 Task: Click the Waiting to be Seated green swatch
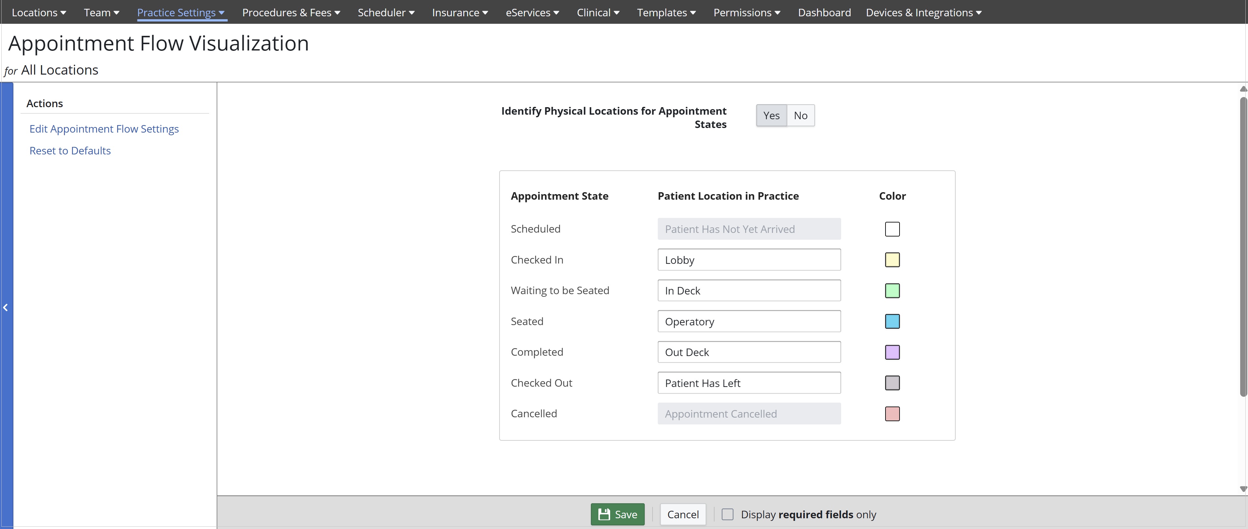click(892, 291)
